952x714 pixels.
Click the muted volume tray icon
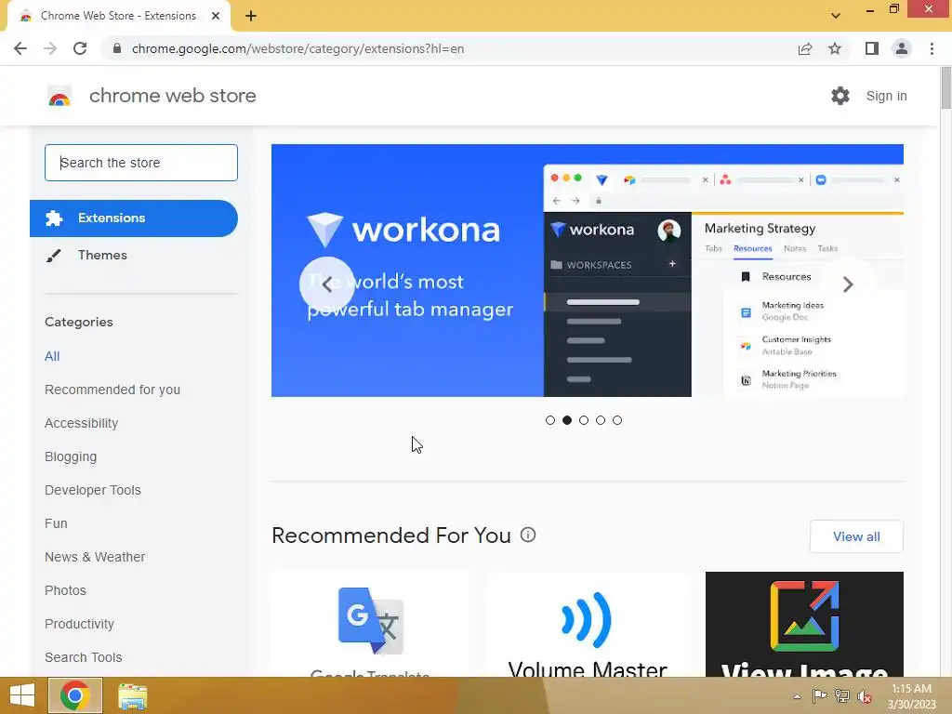(x=864, y=696)
